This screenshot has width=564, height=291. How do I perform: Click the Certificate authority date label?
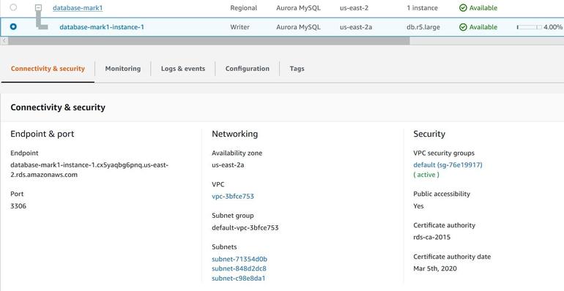[452, 257]
